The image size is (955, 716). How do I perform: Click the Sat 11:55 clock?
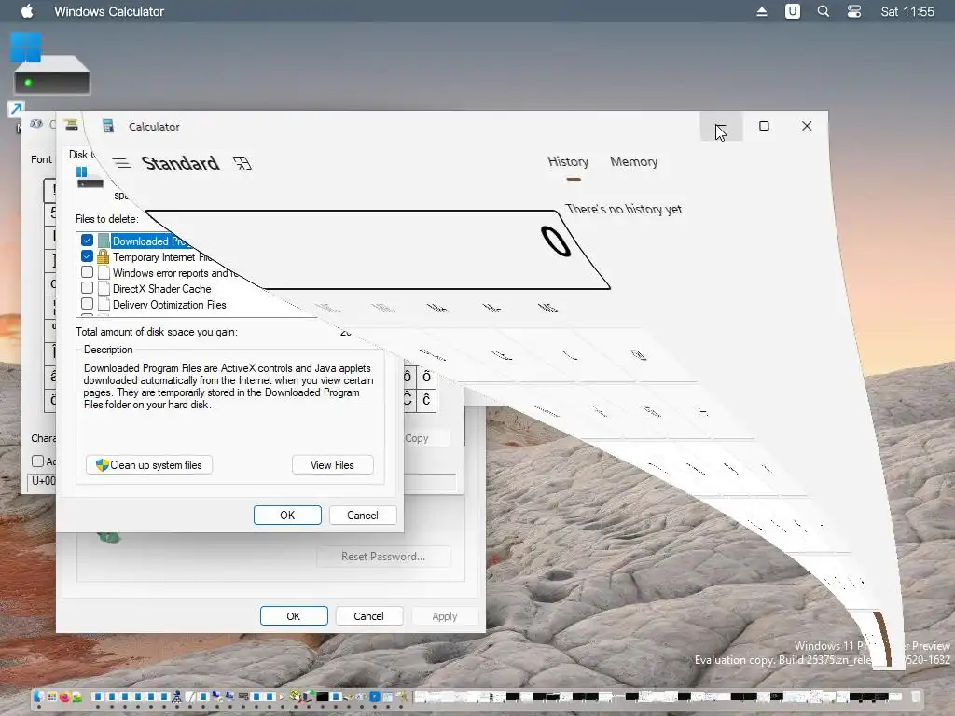(907, 11)
